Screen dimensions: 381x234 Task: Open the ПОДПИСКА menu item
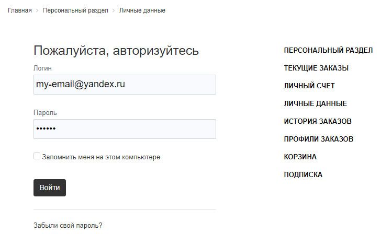click(303, 174)
